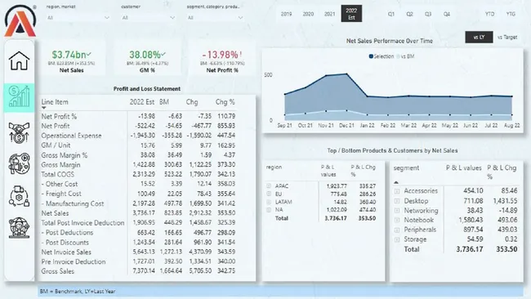The height and width of the screenshot is (299, 531).
Task: Expand the Storage segment row
Action: tap(396, 239)
